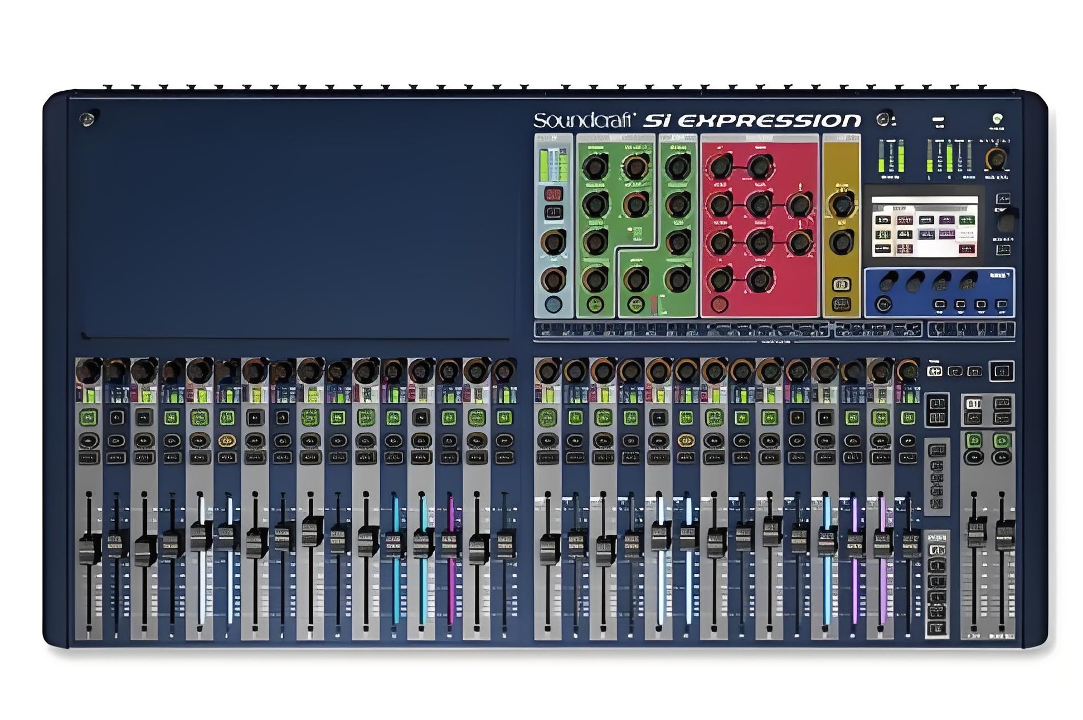Image resolution: width=1083 pixels, height=720 pixels.
Task: Click the top-left knob in the red EQ section
Action: point(720,165)
